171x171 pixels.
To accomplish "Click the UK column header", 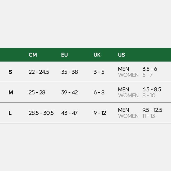I will click(97, 55).
